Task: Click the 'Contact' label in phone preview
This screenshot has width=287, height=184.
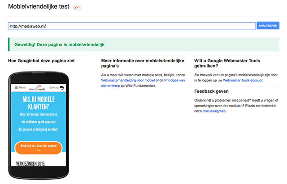Action: coord(54,88)
